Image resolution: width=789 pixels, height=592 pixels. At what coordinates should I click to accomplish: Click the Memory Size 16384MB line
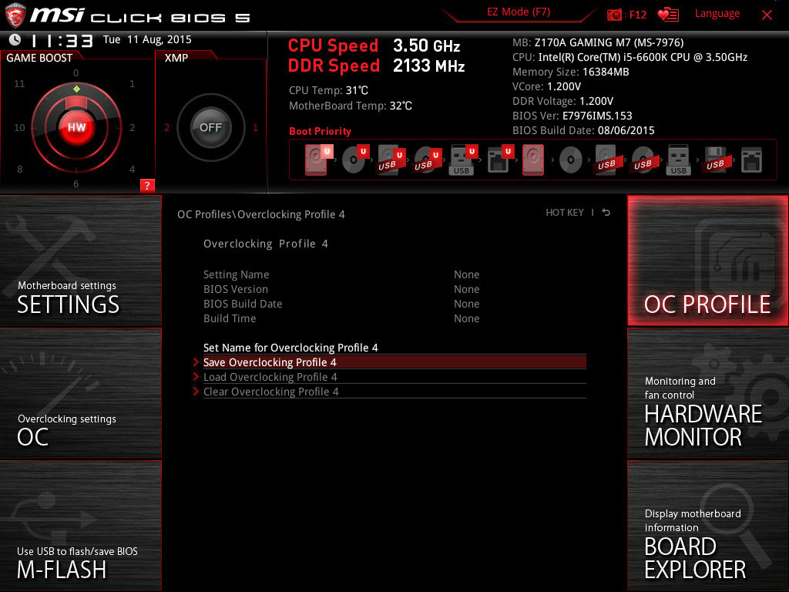(571, 72)
